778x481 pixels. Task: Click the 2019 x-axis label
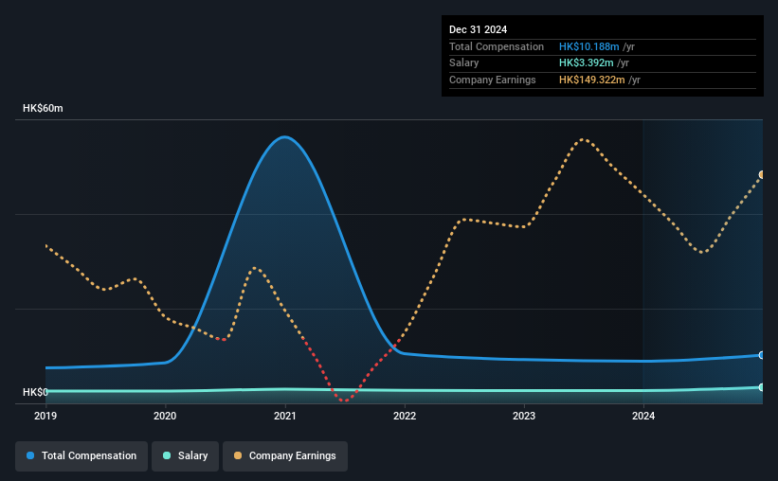(x=45, y=416)
